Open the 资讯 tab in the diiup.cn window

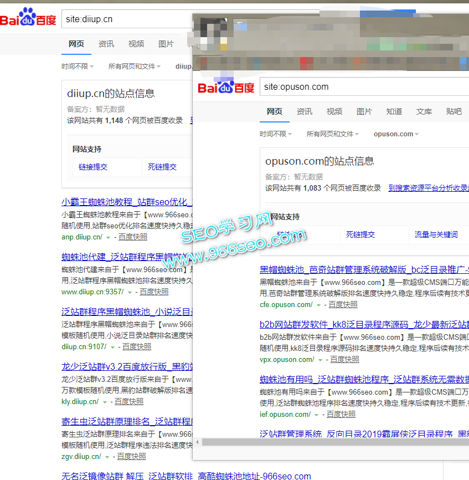pyautogui.click(x=106, y=44)
